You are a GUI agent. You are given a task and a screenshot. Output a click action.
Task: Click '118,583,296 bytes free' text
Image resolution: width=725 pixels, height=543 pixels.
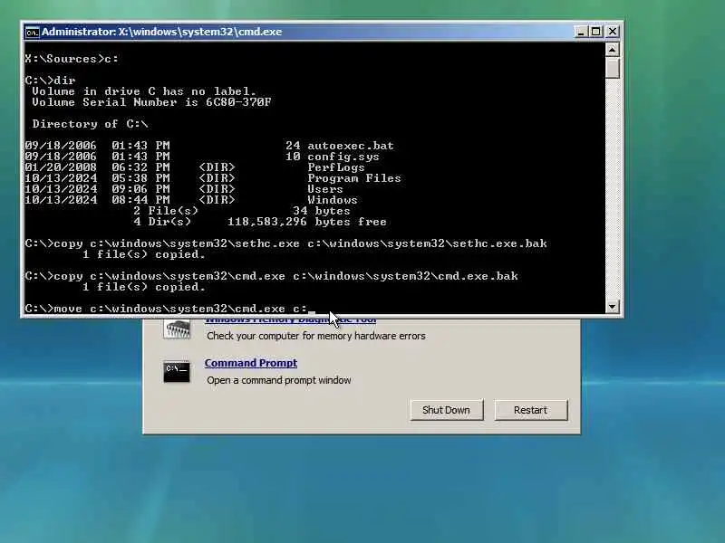coord(306,222)
